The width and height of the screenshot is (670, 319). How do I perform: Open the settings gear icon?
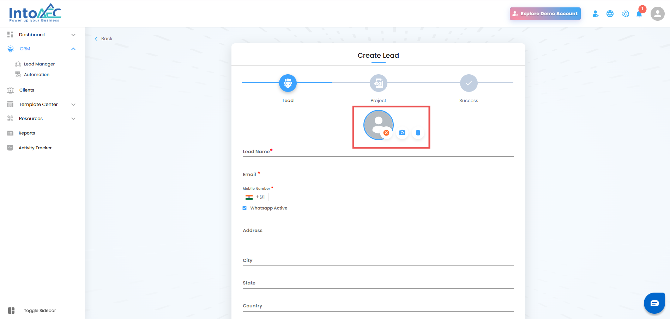(x=626, y=14)
